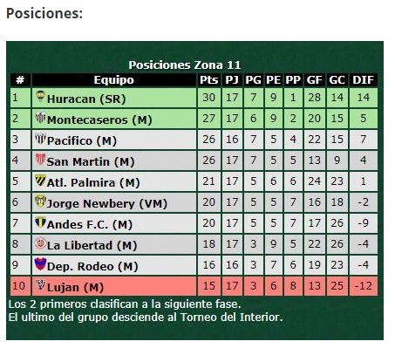
Task: Click the Posiciones Zona 11 title
Action: (x=185, y=65)
